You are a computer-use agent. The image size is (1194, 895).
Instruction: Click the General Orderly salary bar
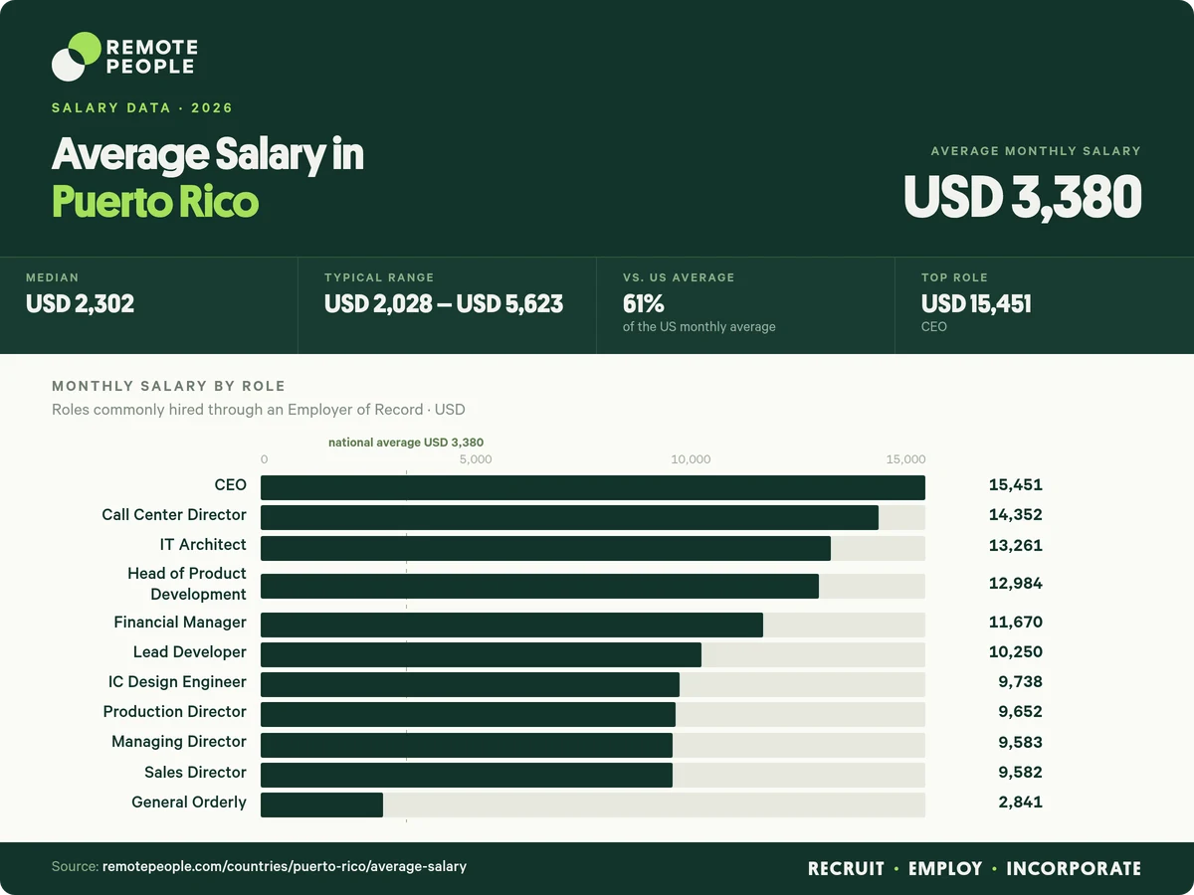click(321, 805)
